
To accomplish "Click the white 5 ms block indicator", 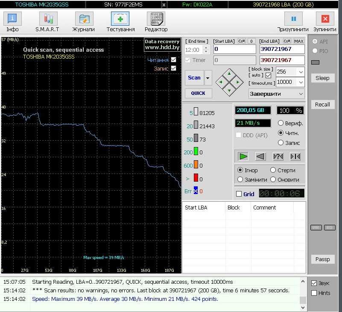I will (x=196, y=112).
